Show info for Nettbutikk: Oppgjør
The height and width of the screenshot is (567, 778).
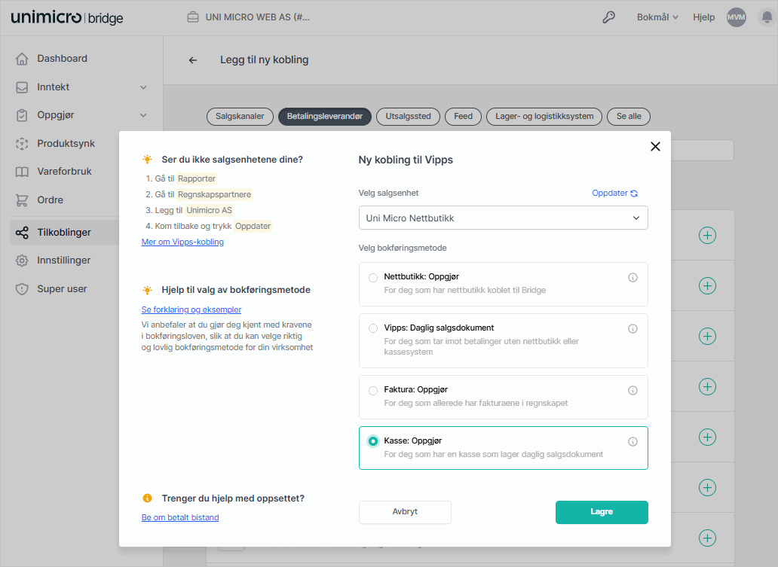pyautogui.click(x=633, y=278)
